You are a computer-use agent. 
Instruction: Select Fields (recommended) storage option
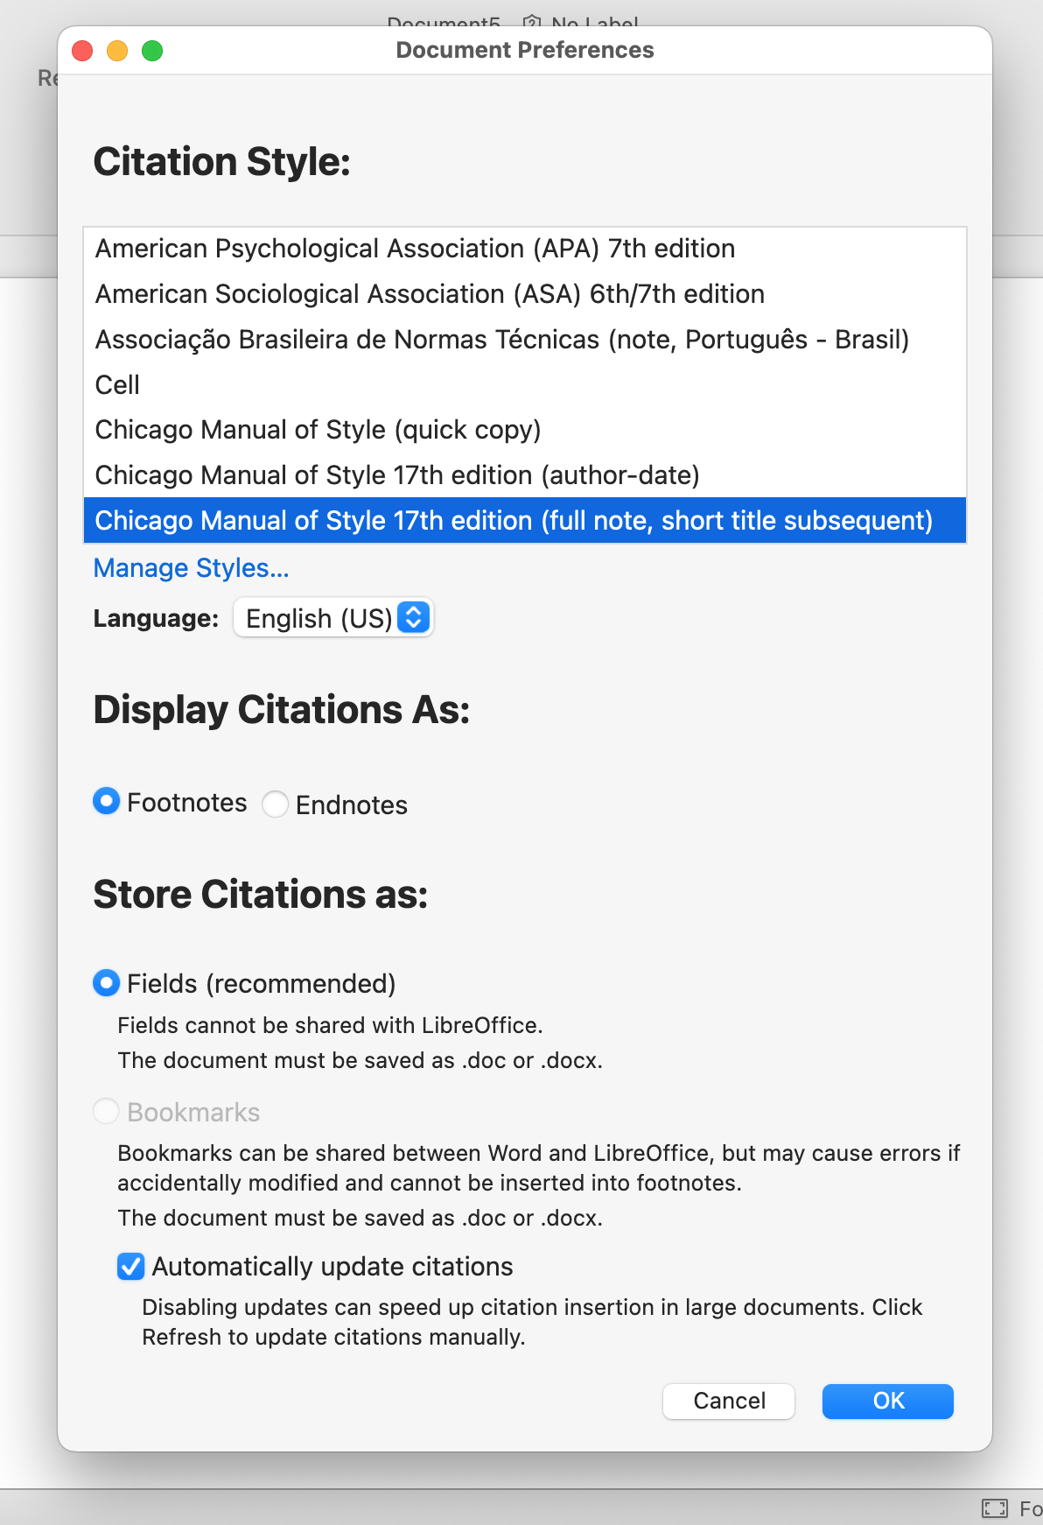point(106,983)
